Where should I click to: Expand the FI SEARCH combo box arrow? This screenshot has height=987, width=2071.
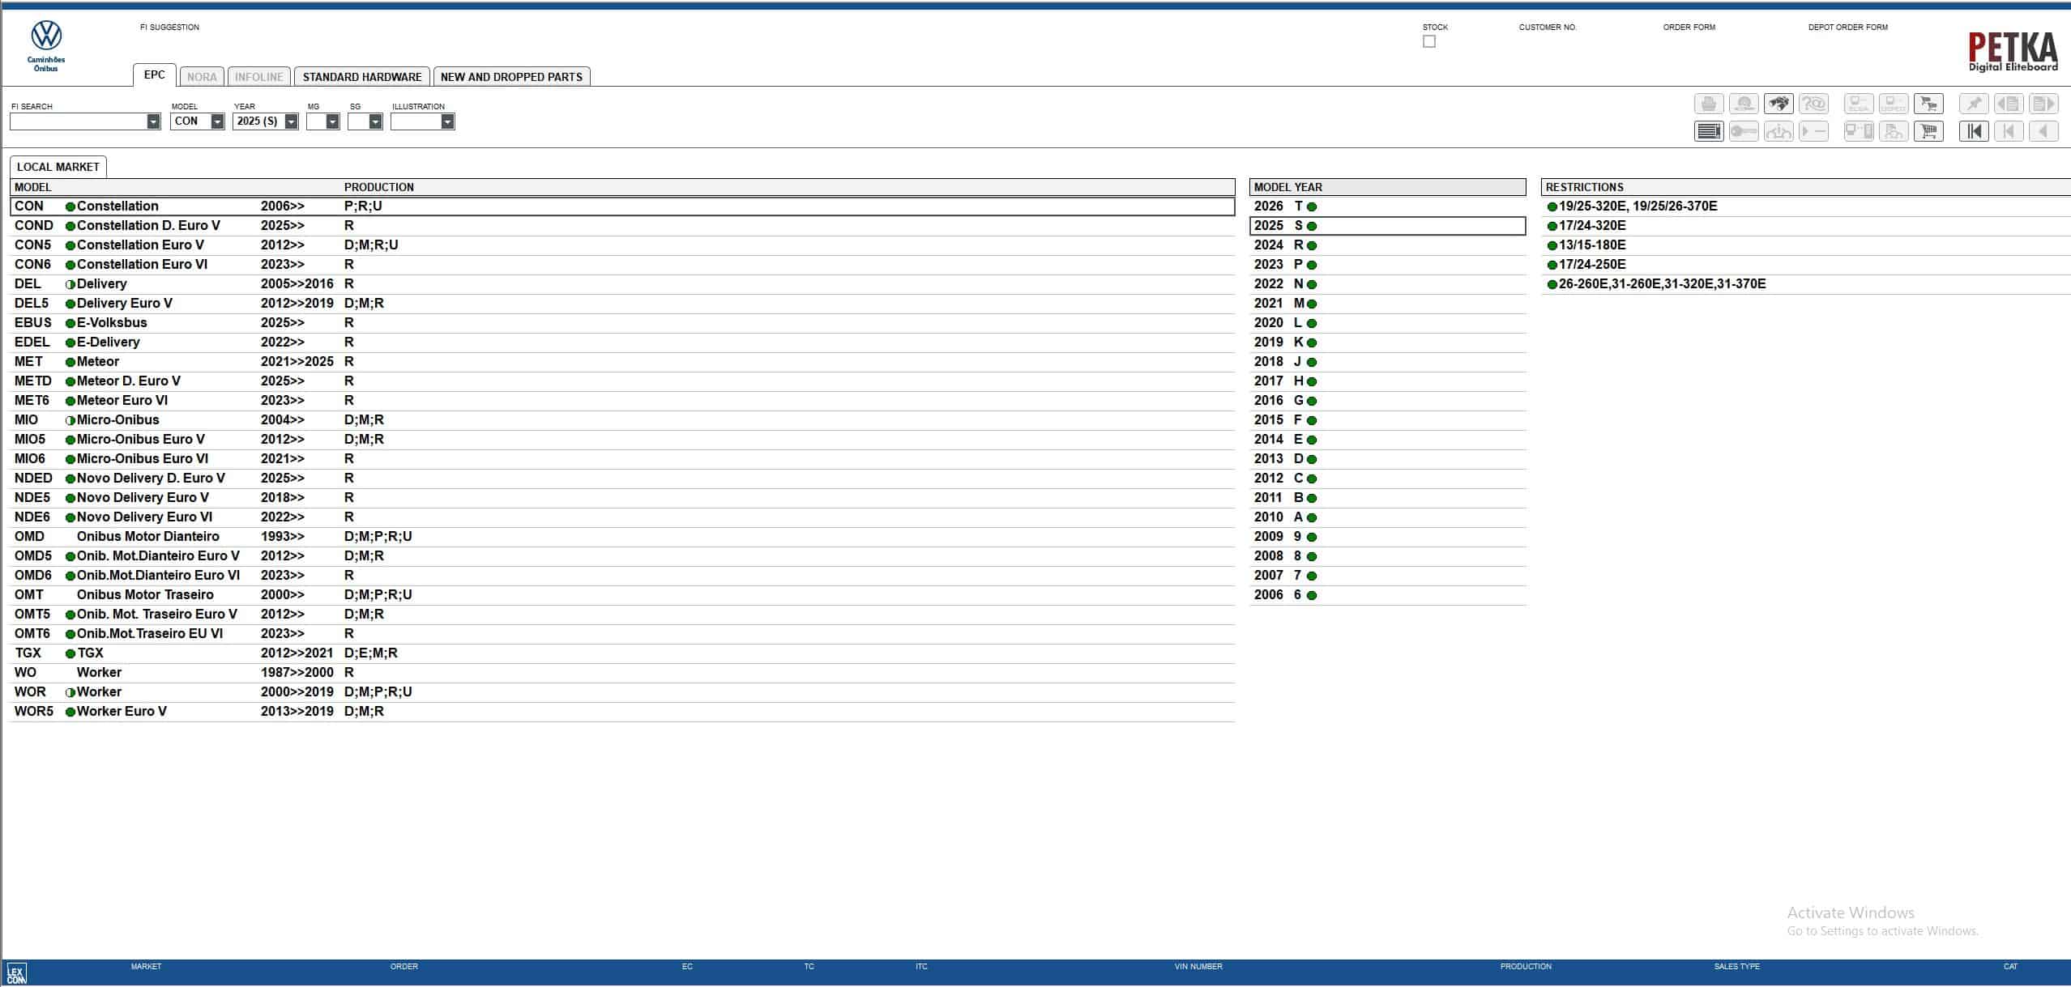pyautogui.click(x=153, y=121)
